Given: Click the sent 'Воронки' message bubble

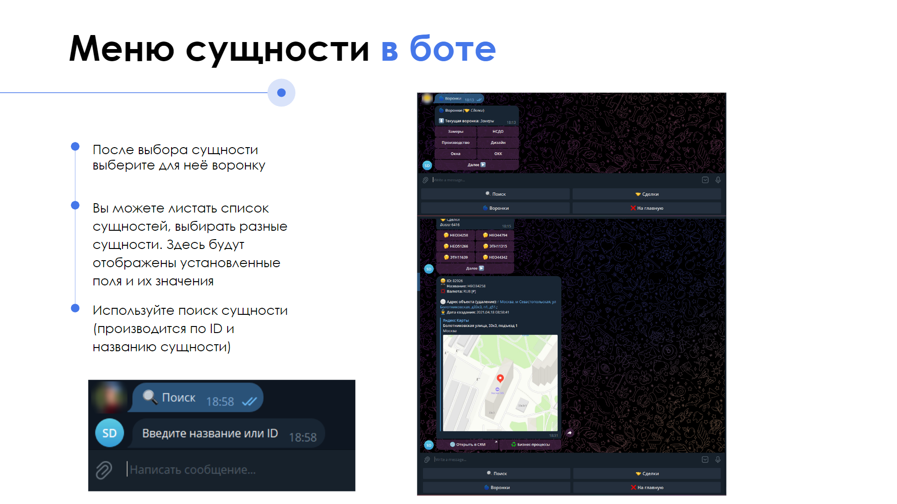Looking at the screenshot, I should [459, 99].
